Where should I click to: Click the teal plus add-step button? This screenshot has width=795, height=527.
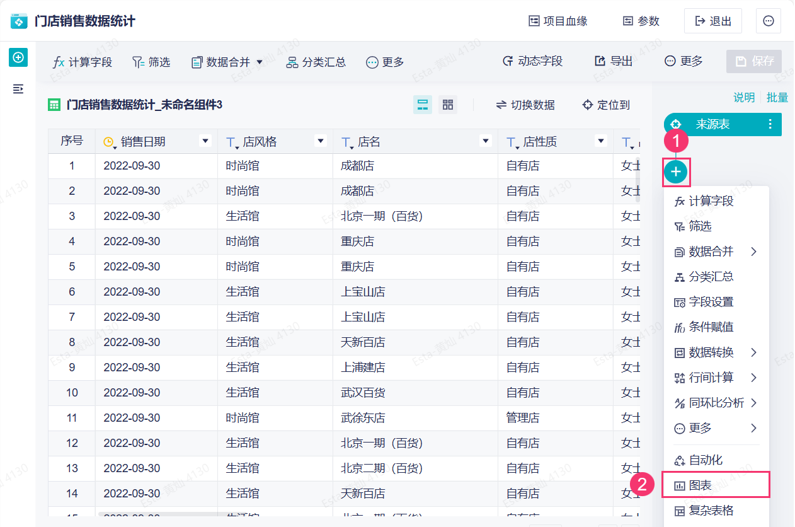pyautogui.click(x=676, y=171)
